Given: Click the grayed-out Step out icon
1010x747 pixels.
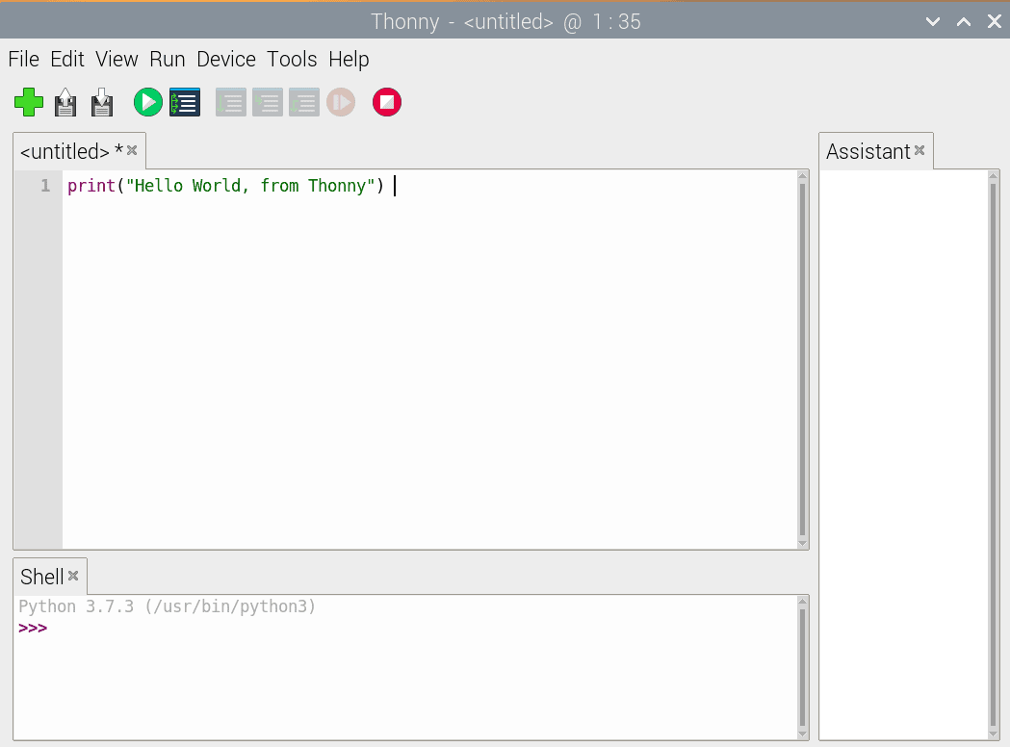Looking at the screenshot, I should (303, 102).
